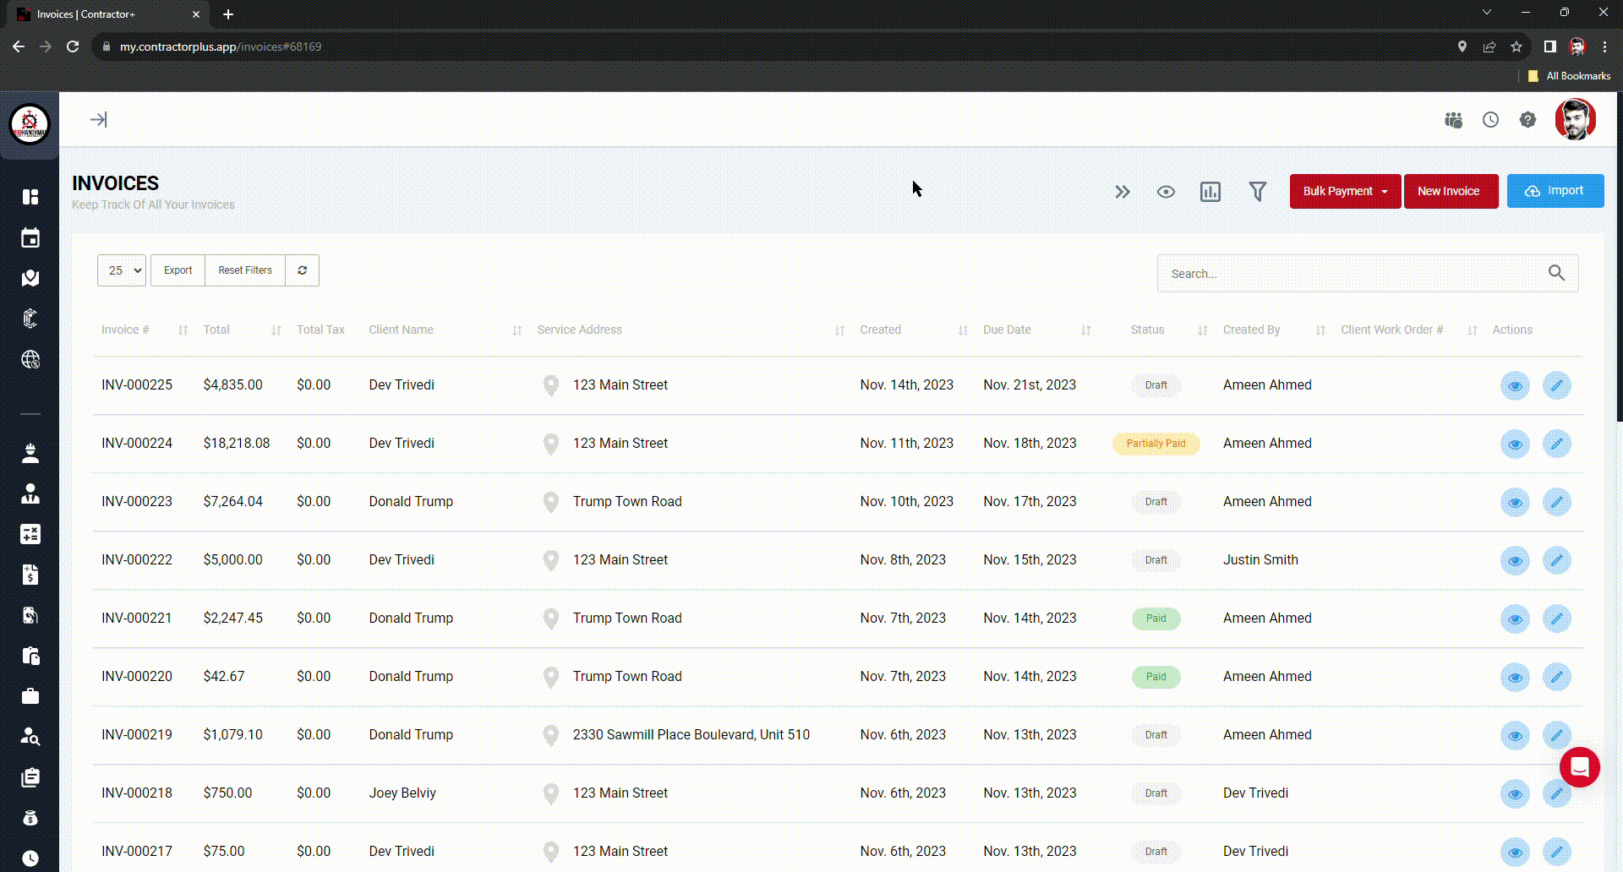Viewport: 1623px width, 872px height.
Task: Click the New Invoice button
Action: pyautogui.click(x=1450, y=191)
